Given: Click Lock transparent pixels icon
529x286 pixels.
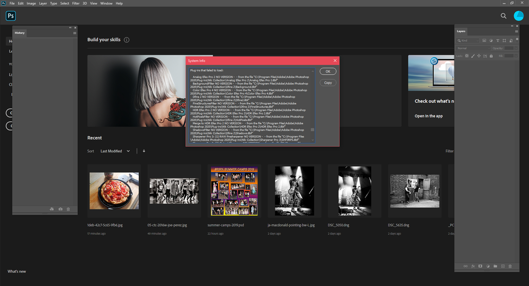Looking at the screenshot, I should click(467, 56).
